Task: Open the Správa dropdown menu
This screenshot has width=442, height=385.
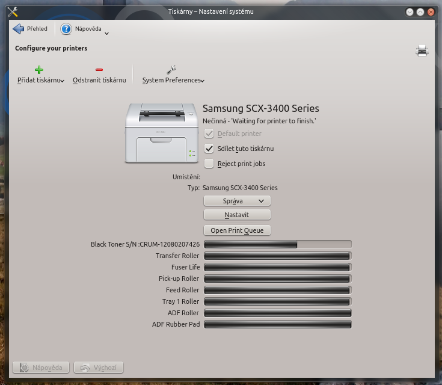Action: (x=237, y=201)
